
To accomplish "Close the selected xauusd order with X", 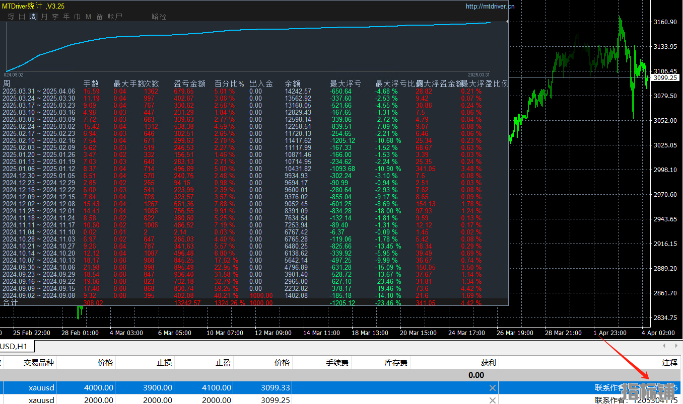I will pyautogui.click(x=493, y=388).
